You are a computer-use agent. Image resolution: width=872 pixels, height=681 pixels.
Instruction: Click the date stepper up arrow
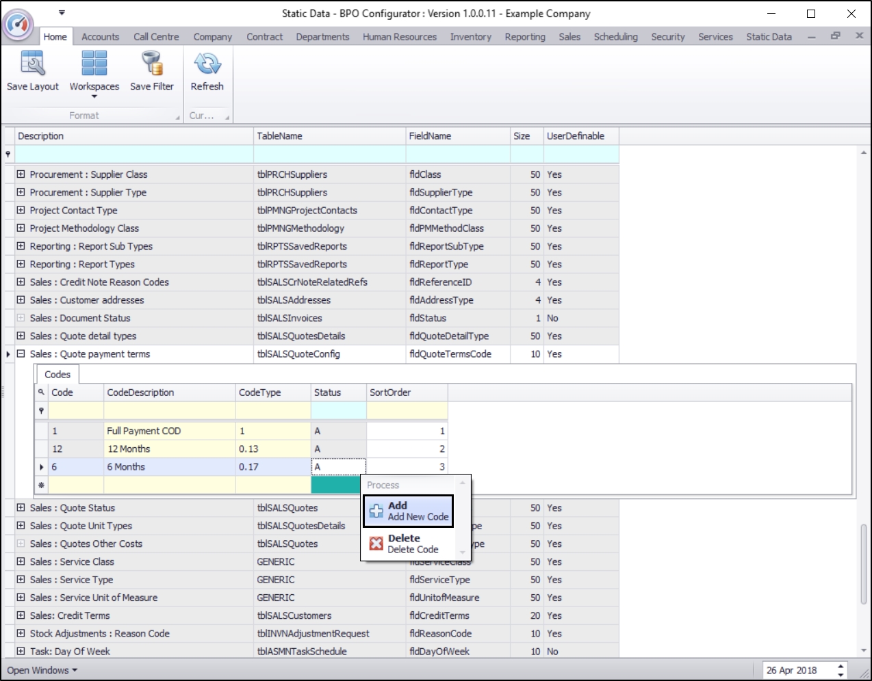[x=841, y=666]
